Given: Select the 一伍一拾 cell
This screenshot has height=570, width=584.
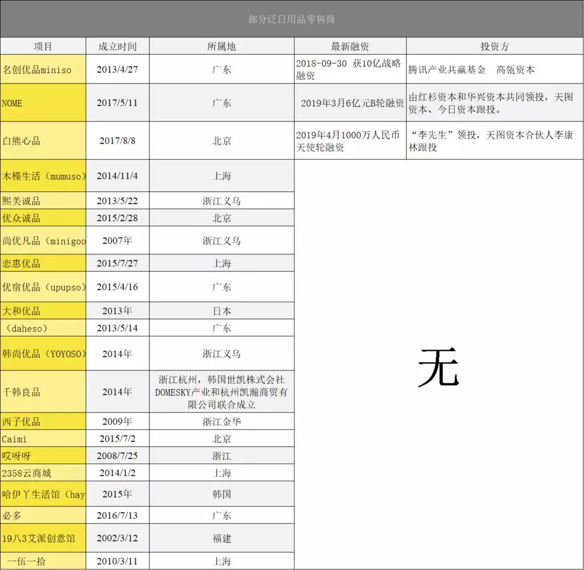Looking at the screenshot, I should coord(43,561).
